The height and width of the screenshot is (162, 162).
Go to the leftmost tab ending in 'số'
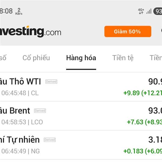point(3,58)
